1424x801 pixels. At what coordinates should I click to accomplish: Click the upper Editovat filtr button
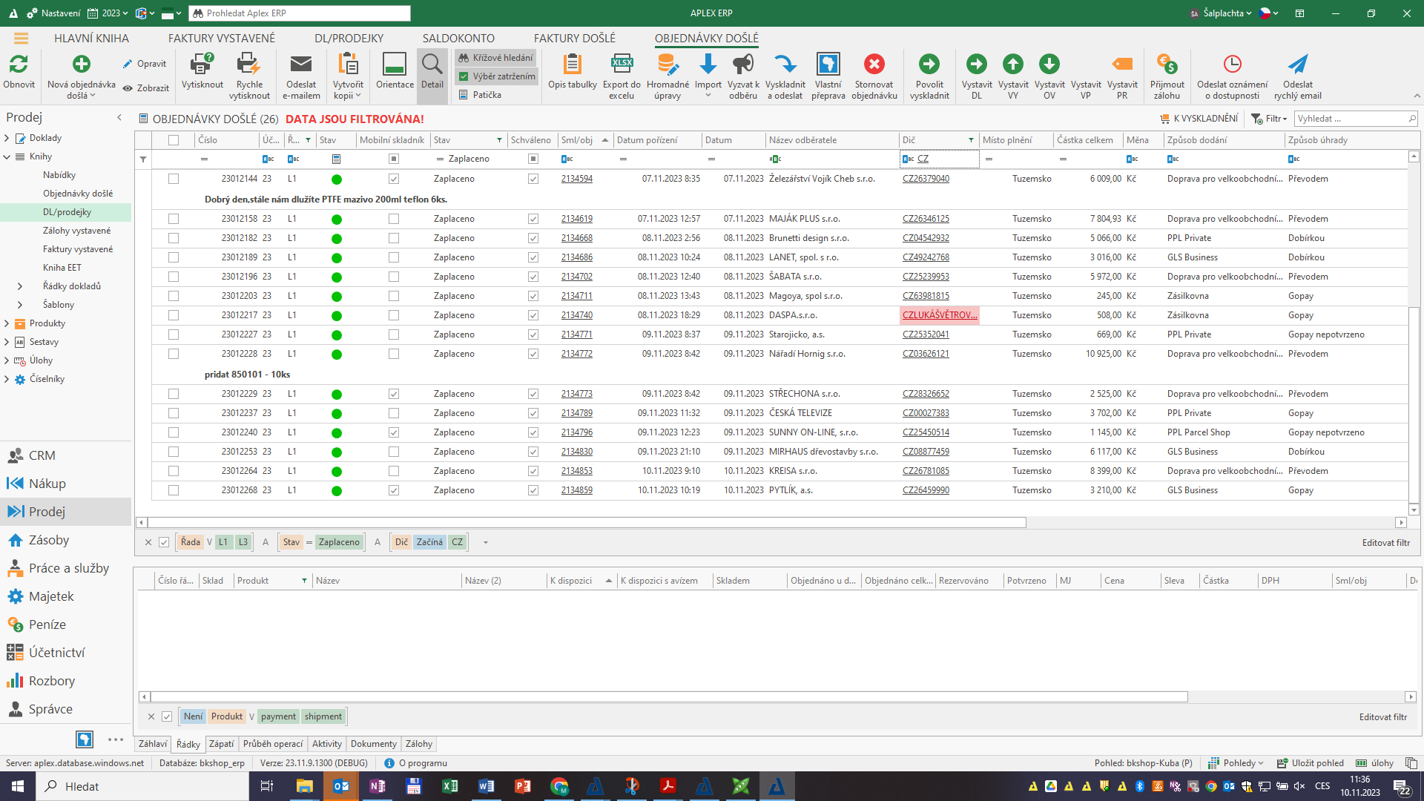tap(1385, 543)
